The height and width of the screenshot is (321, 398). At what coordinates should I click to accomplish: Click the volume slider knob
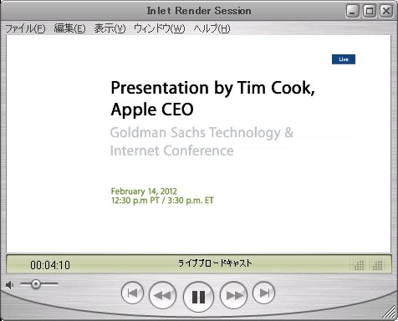35,284
